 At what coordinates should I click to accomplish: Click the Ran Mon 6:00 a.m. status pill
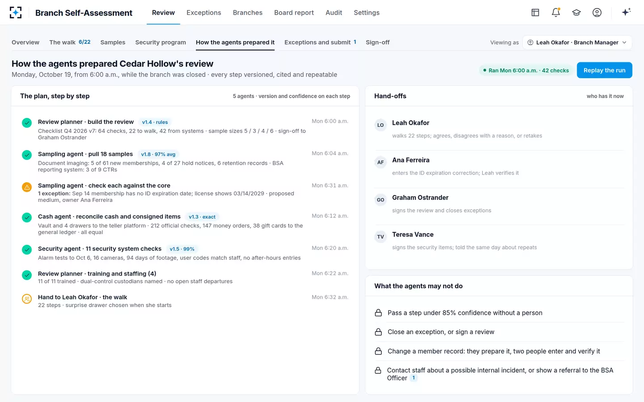pyautogui.click(x=526, y=70)
